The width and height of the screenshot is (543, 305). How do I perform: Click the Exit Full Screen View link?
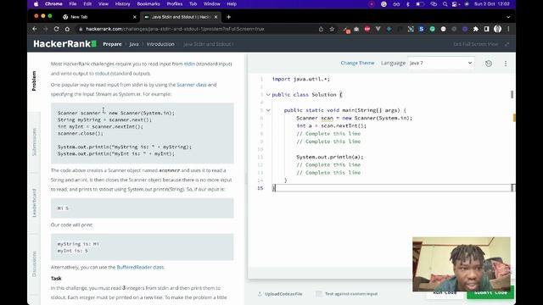tap(475, 44)
